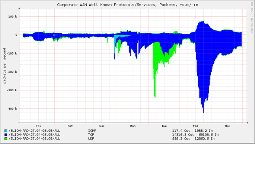Click the green UDP legend color box
The width and height of the screenshot is (255, 170).
[x=6, y=139]
